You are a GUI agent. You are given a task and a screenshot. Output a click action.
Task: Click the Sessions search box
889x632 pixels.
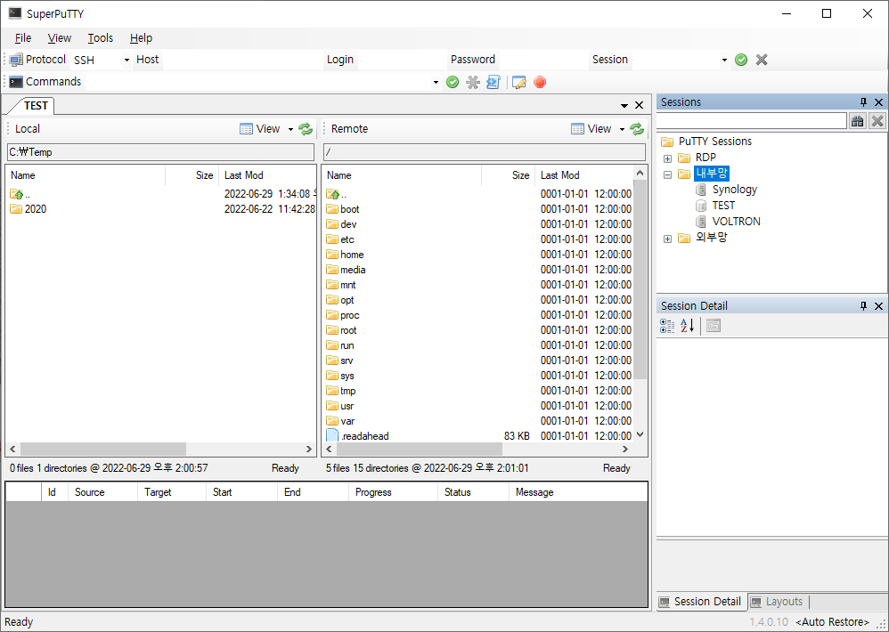point(752,121)
